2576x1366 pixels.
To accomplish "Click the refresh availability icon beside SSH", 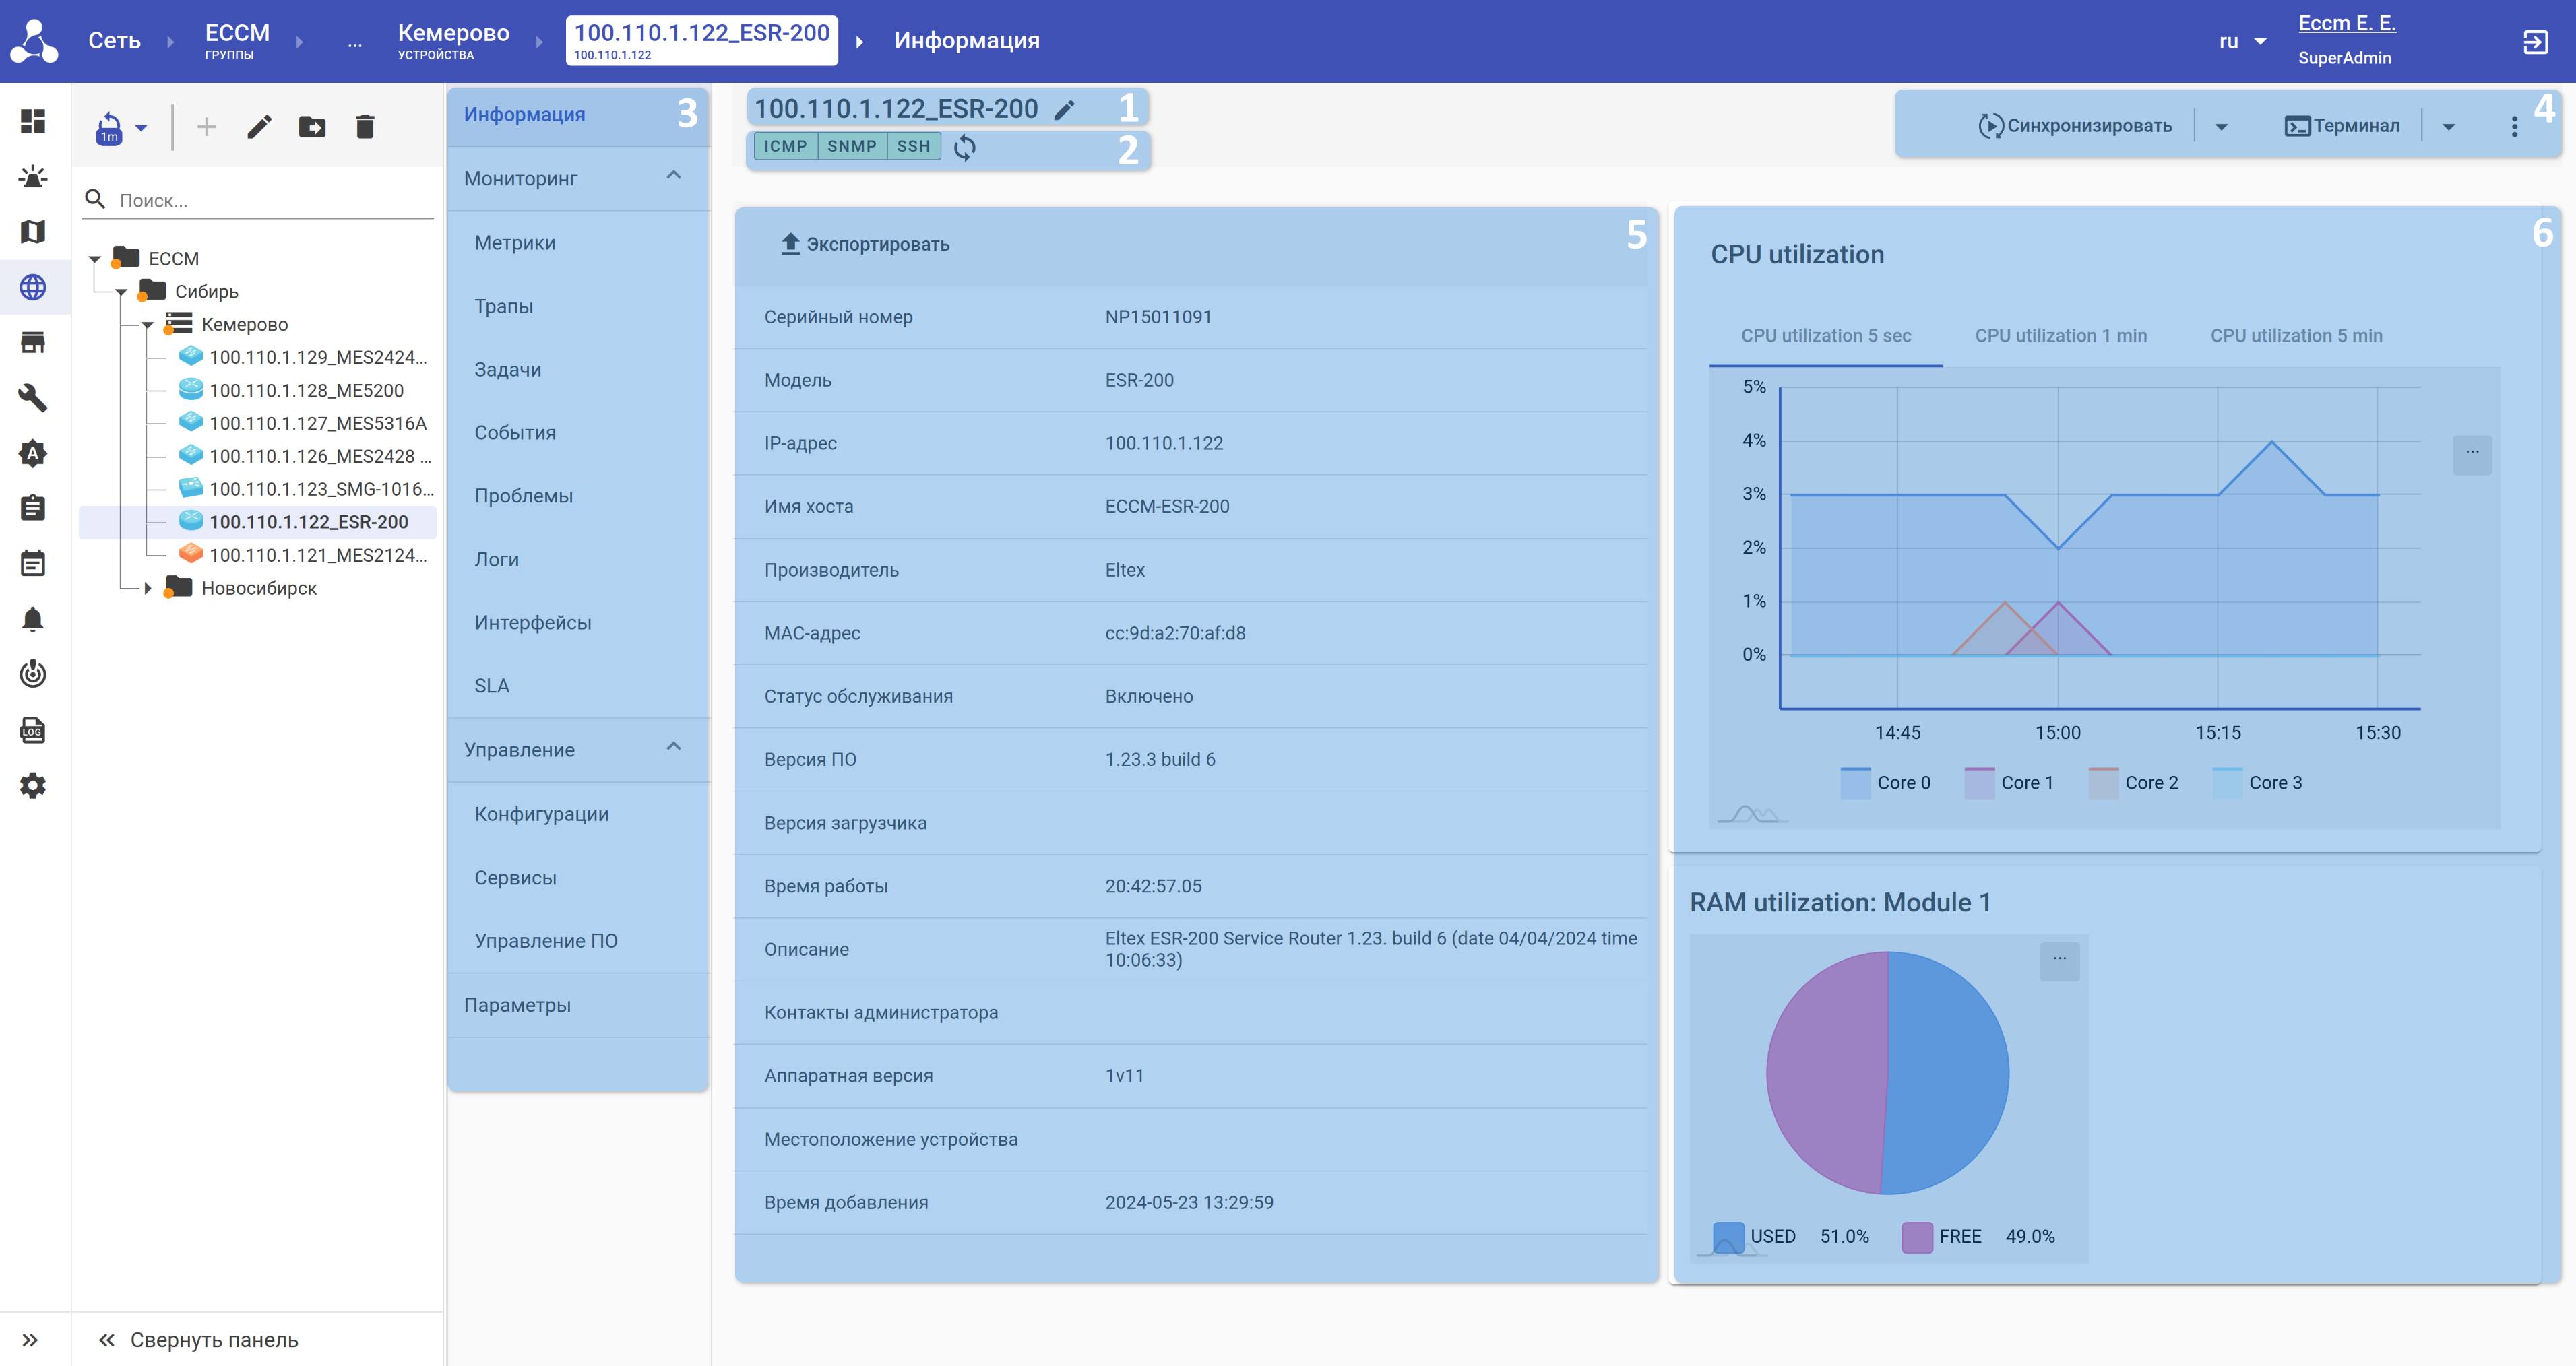I will pos(964,148).
